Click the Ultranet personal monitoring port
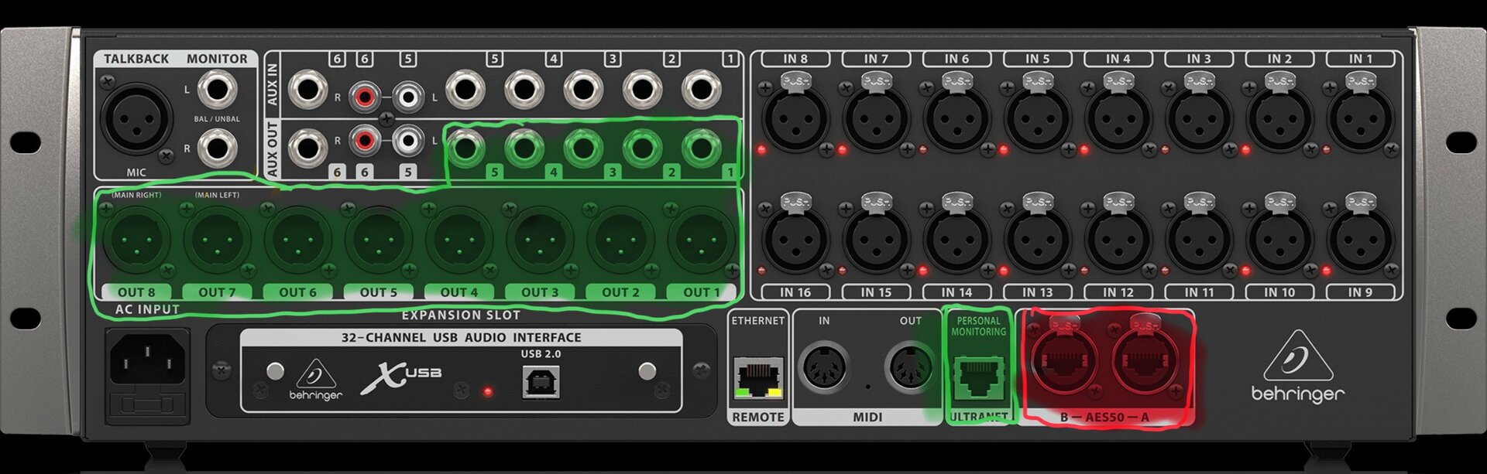This screenshot has width=1487, height=474. pyautogui.click(x=977, y=378)
